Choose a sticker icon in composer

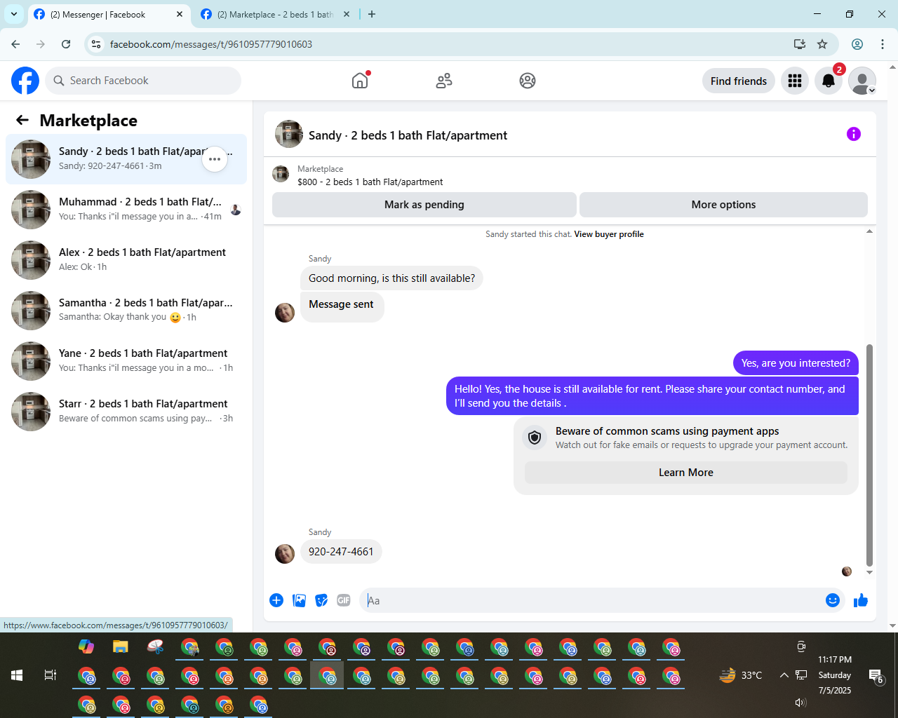pyautogui.click(x=321, y=600)
